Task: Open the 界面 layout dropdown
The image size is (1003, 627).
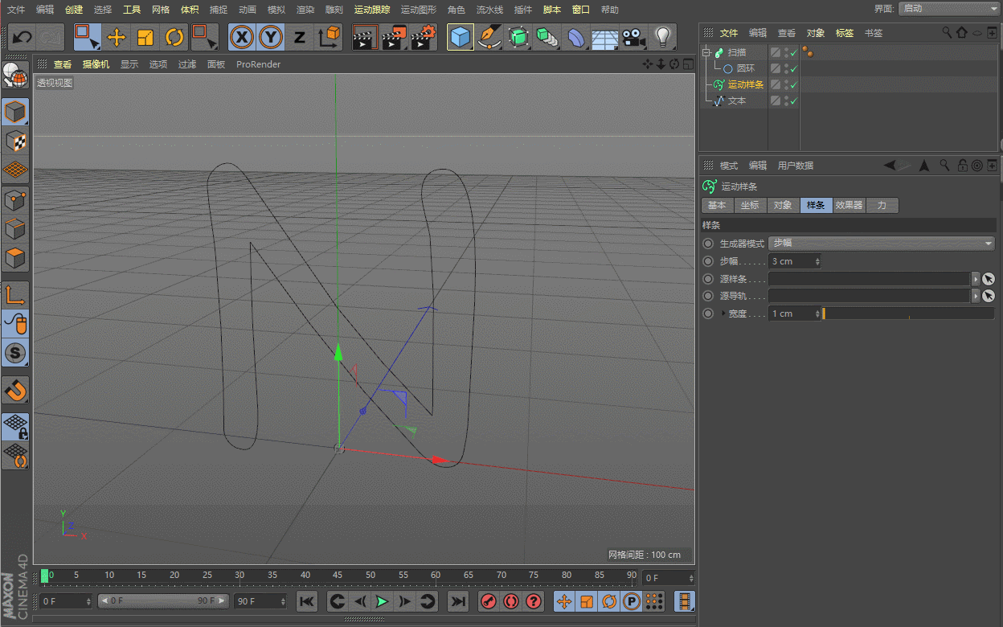Action: (948, 8)
